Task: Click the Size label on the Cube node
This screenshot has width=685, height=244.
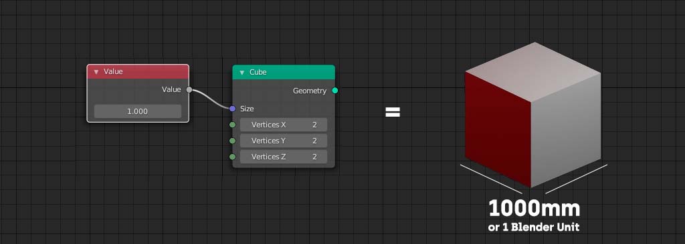Action: 247,109
